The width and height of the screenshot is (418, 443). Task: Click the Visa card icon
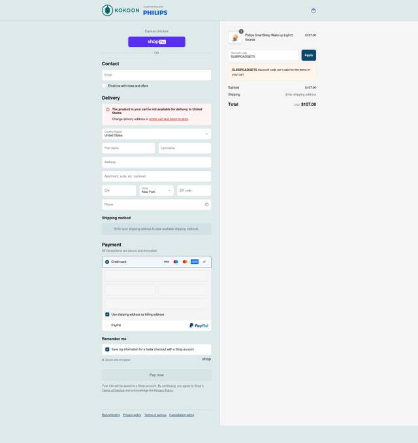click(x=167, y=262)
